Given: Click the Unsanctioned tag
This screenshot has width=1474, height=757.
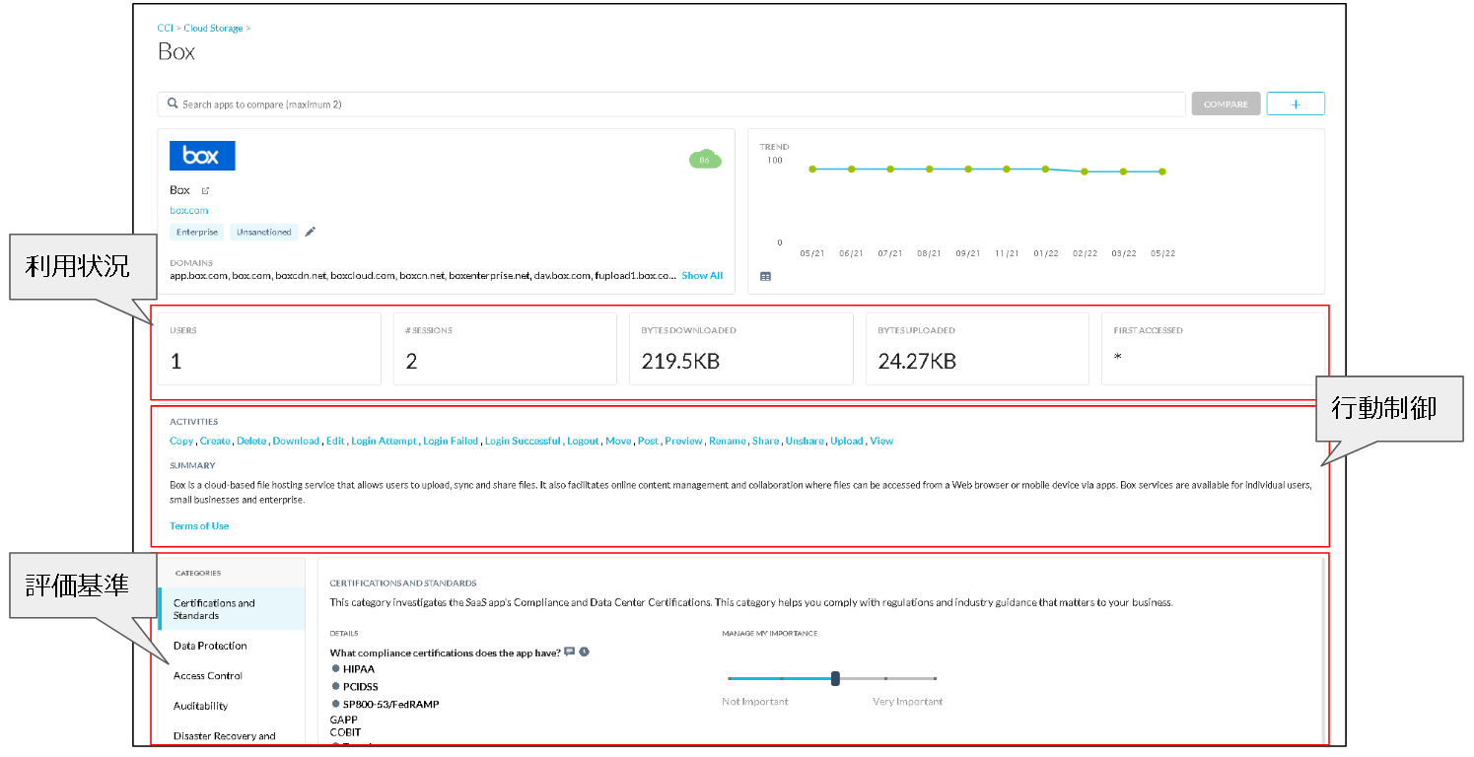Looking at the screenshot, I should click(x=264, y=232).
